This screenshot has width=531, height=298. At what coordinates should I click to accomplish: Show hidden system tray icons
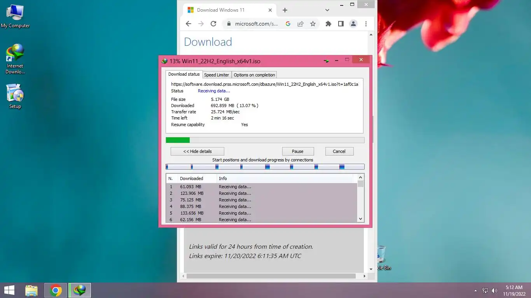pyautogui.click(x=475, y=291)
